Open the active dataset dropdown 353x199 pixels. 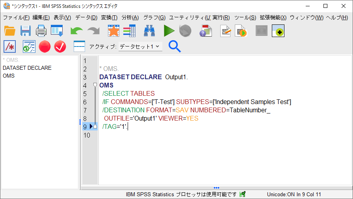click(x=140, y=46)
